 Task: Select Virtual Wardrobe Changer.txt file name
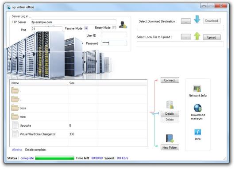[x=38, y=134]
